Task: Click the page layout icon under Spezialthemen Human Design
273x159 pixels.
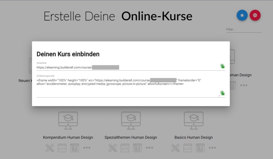Action: pyautogui.click(x=137, y=148)
